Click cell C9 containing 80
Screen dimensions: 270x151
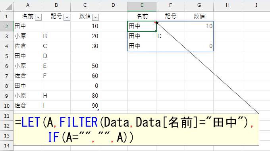[85, 96]
